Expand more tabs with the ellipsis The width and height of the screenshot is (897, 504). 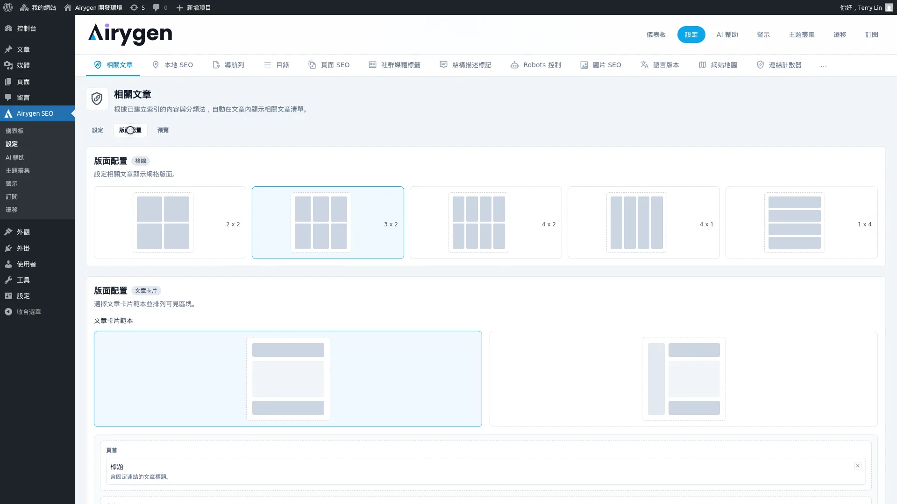824,65
